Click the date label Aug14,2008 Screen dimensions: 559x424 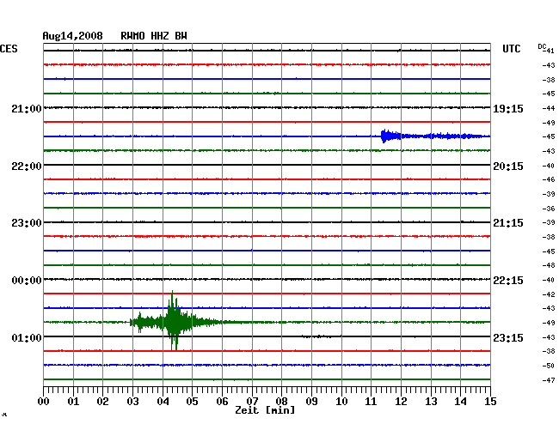tap(72, 36)
